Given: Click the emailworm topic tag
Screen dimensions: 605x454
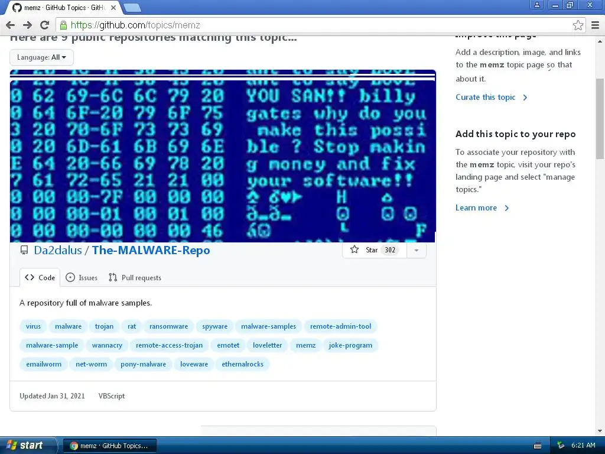Looking at the screenshot, I should [x=44, y=364].
